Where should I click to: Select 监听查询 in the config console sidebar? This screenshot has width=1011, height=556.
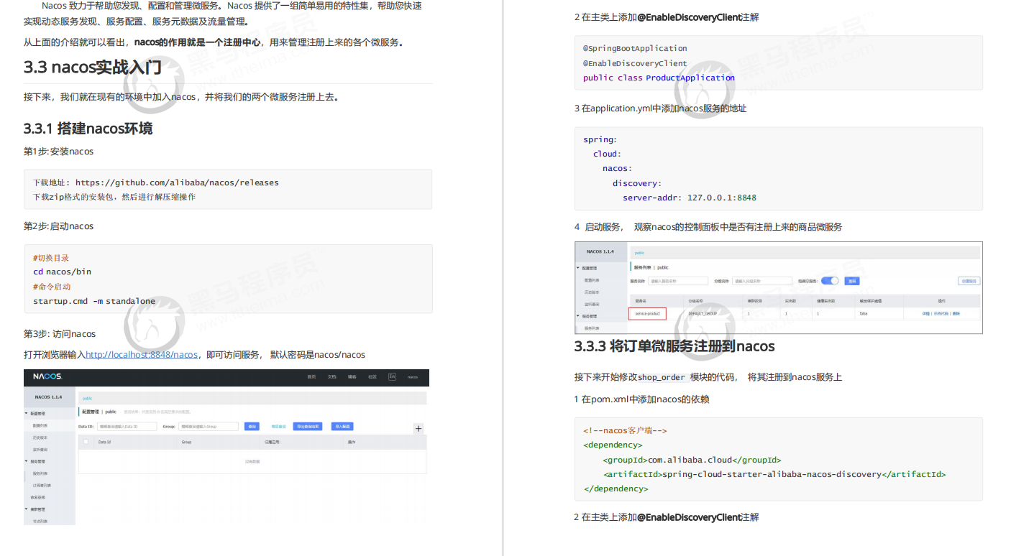40,450
